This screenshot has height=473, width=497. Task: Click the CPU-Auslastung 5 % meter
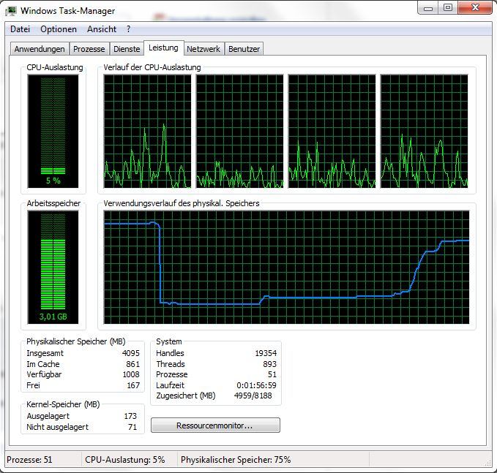[53, 131]
